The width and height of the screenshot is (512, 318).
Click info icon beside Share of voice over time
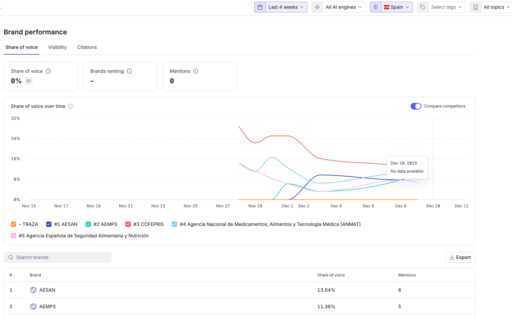(71, 106)
